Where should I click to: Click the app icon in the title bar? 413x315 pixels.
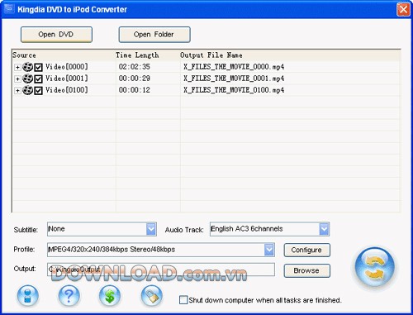coord(9,9)
